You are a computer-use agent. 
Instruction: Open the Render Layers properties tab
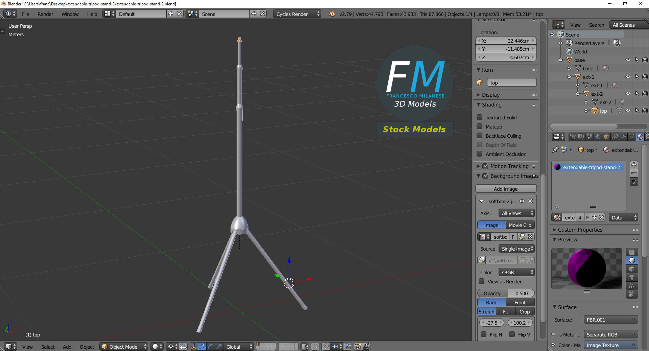581,137
